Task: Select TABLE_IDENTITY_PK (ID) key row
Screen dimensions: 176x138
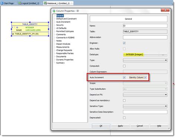Action: point(30,34)
